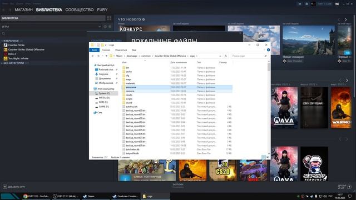Click ДОБАВИТЬ ИГРУ button

14,187
